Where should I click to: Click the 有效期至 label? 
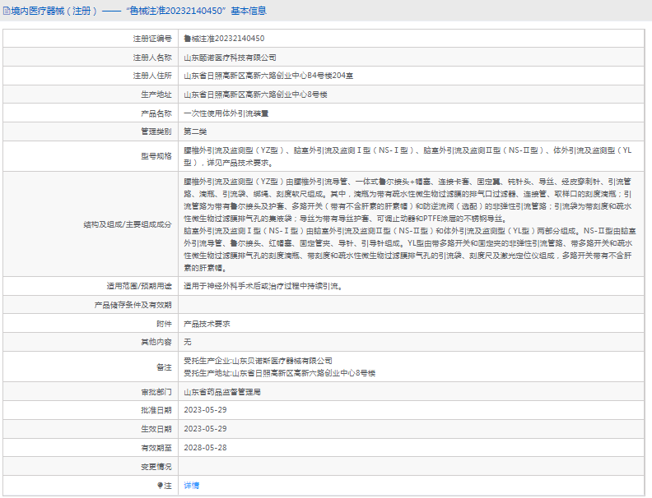tap(156, 448)
